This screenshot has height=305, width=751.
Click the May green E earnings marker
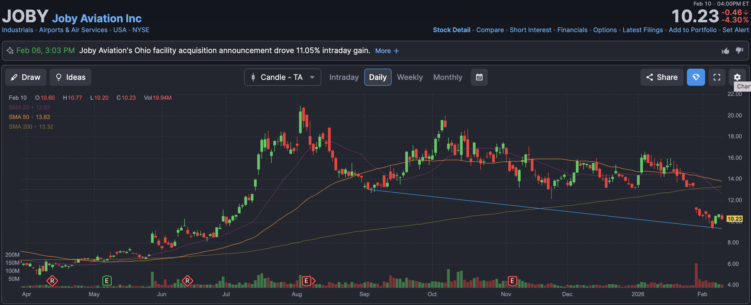tap(107, 281)
